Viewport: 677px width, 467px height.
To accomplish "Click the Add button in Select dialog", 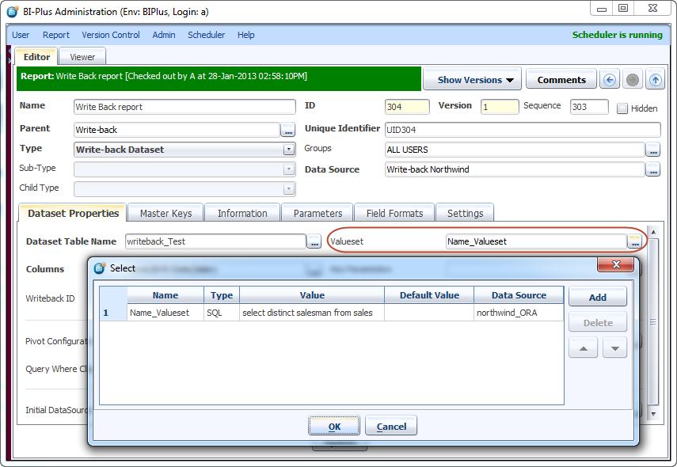I will pyautogui.click(x=597, y=297).
